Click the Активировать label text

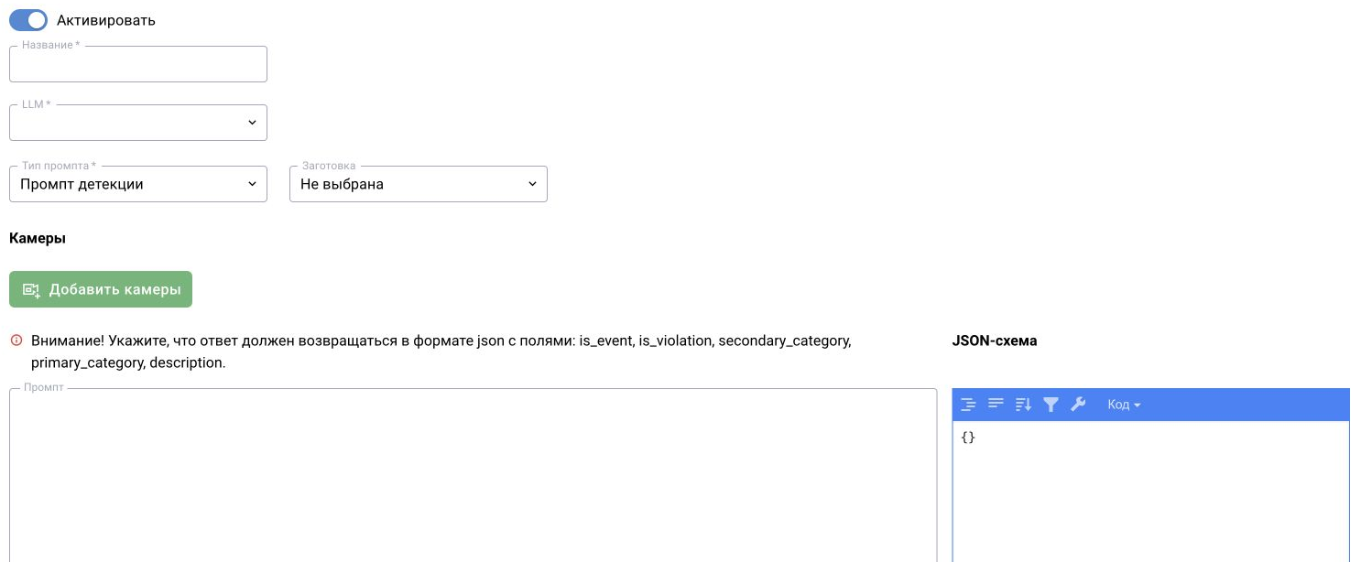click(x=106, y=20)
